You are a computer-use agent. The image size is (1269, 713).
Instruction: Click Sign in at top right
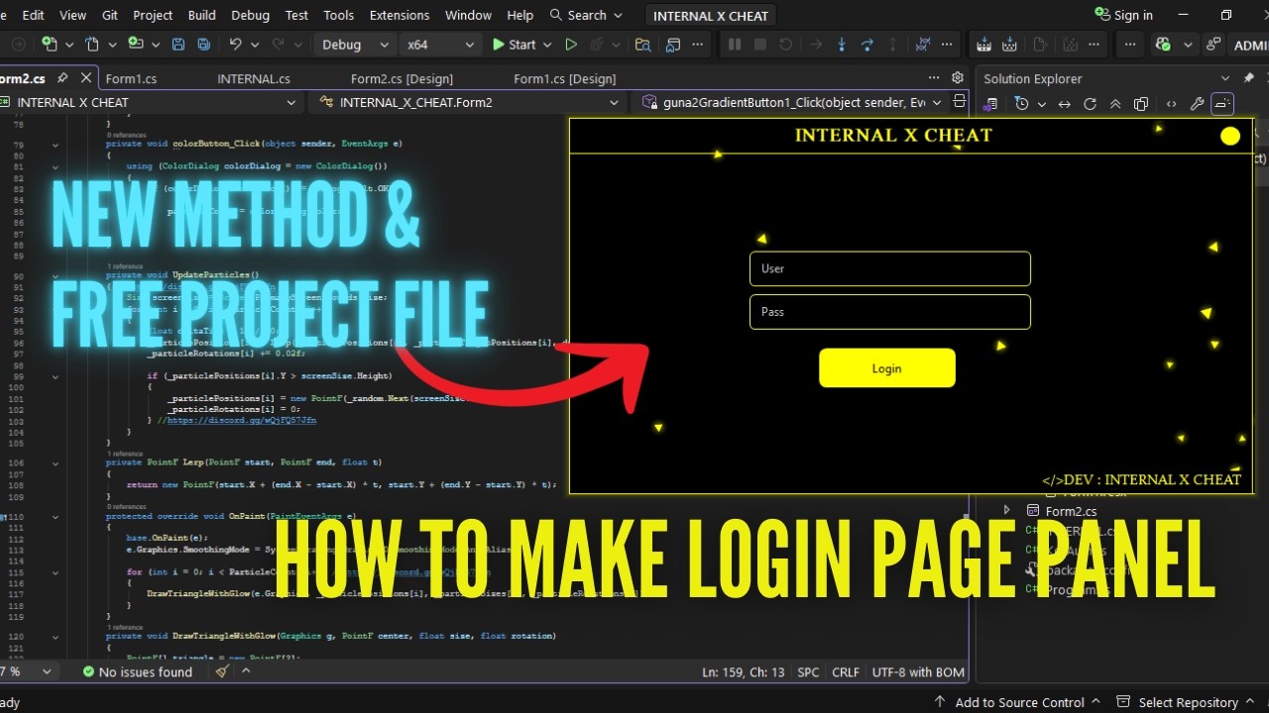1123,15
